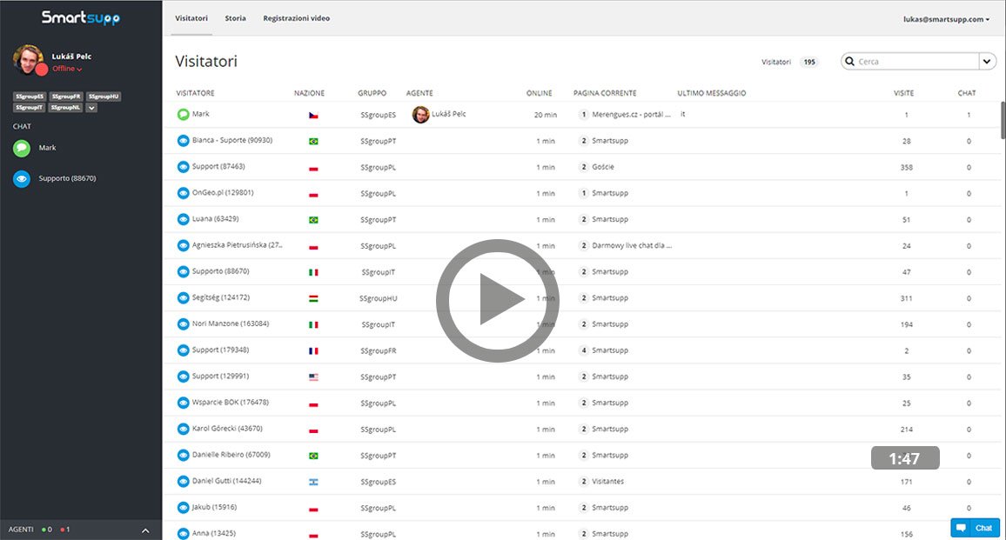Image resolution: width=1006 pixels, height=540 pixels.
Task: Select the SSgroupNL group tag
Action: click(66, 107)
